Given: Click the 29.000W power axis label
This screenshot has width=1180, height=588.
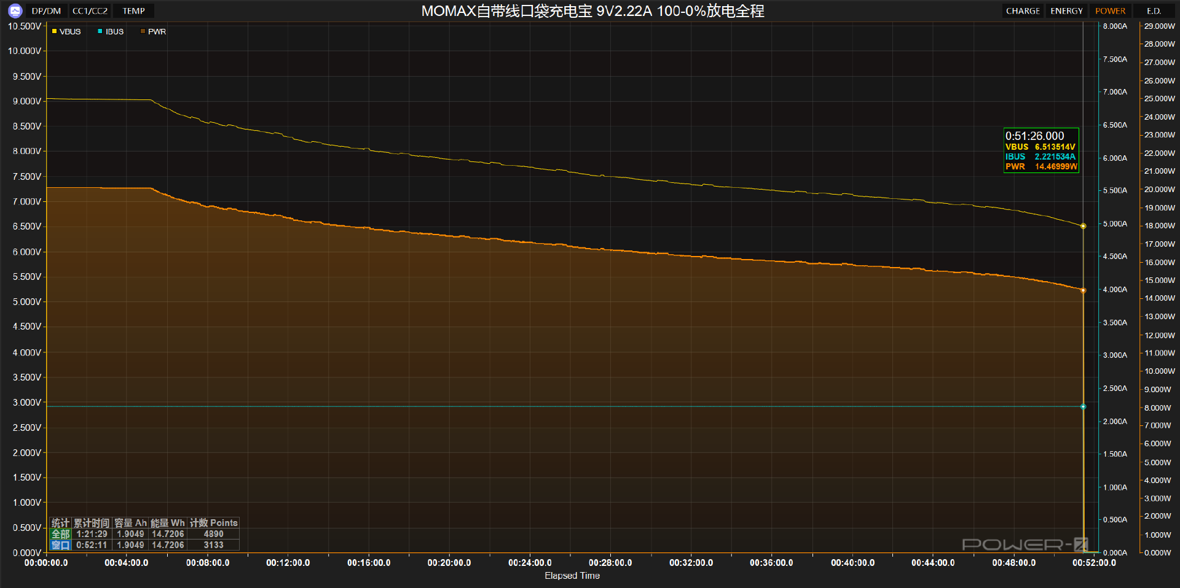Looking at the screenshot, I should click(1160, 26).
